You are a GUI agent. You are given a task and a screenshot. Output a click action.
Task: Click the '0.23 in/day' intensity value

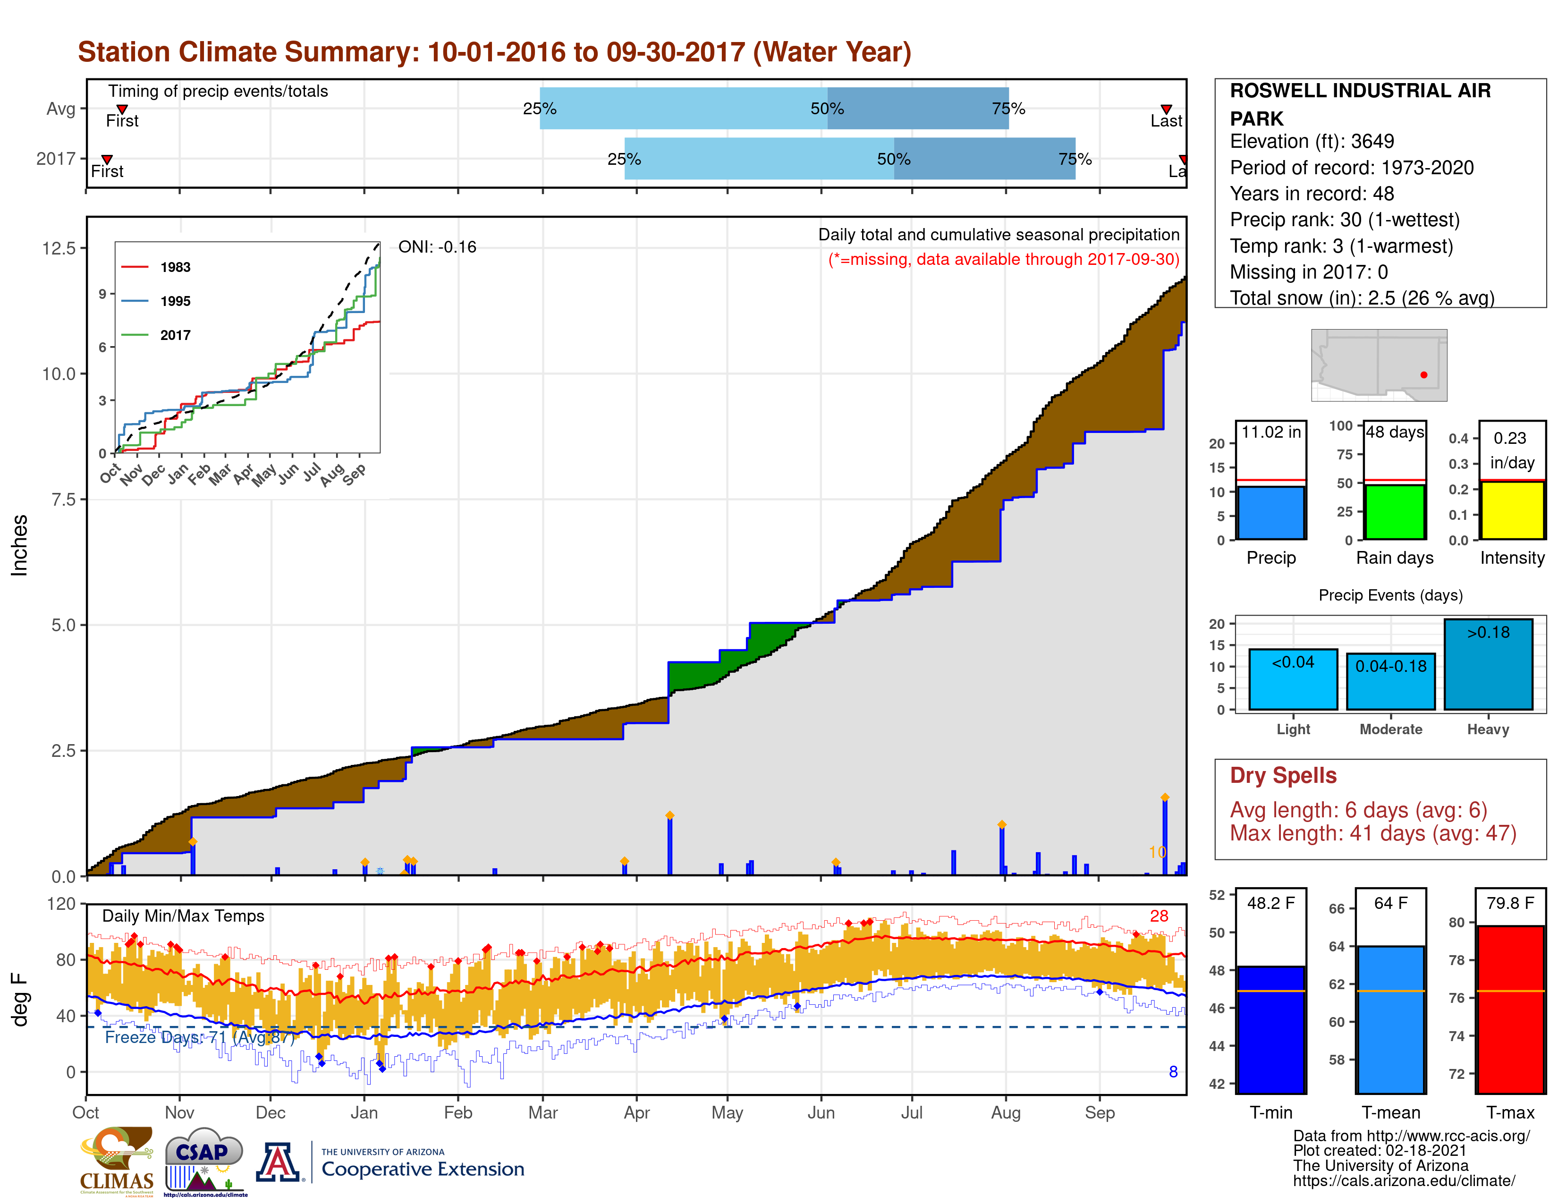[1512, 450]
